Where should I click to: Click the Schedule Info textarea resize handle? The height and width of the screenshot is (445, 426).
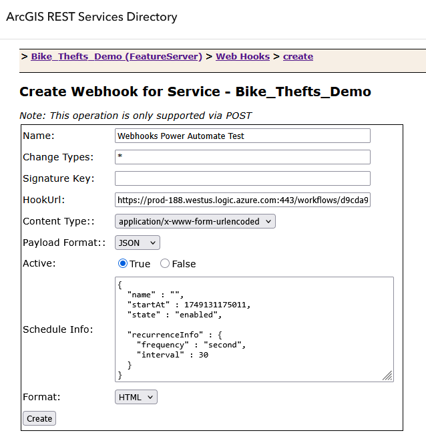[x=388, y=376]
